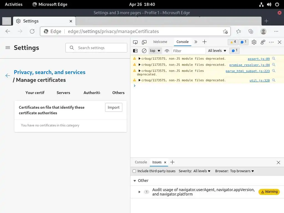284x213 pixels.
Task: Open Settings hamburger menu
Action: [8, 48]
